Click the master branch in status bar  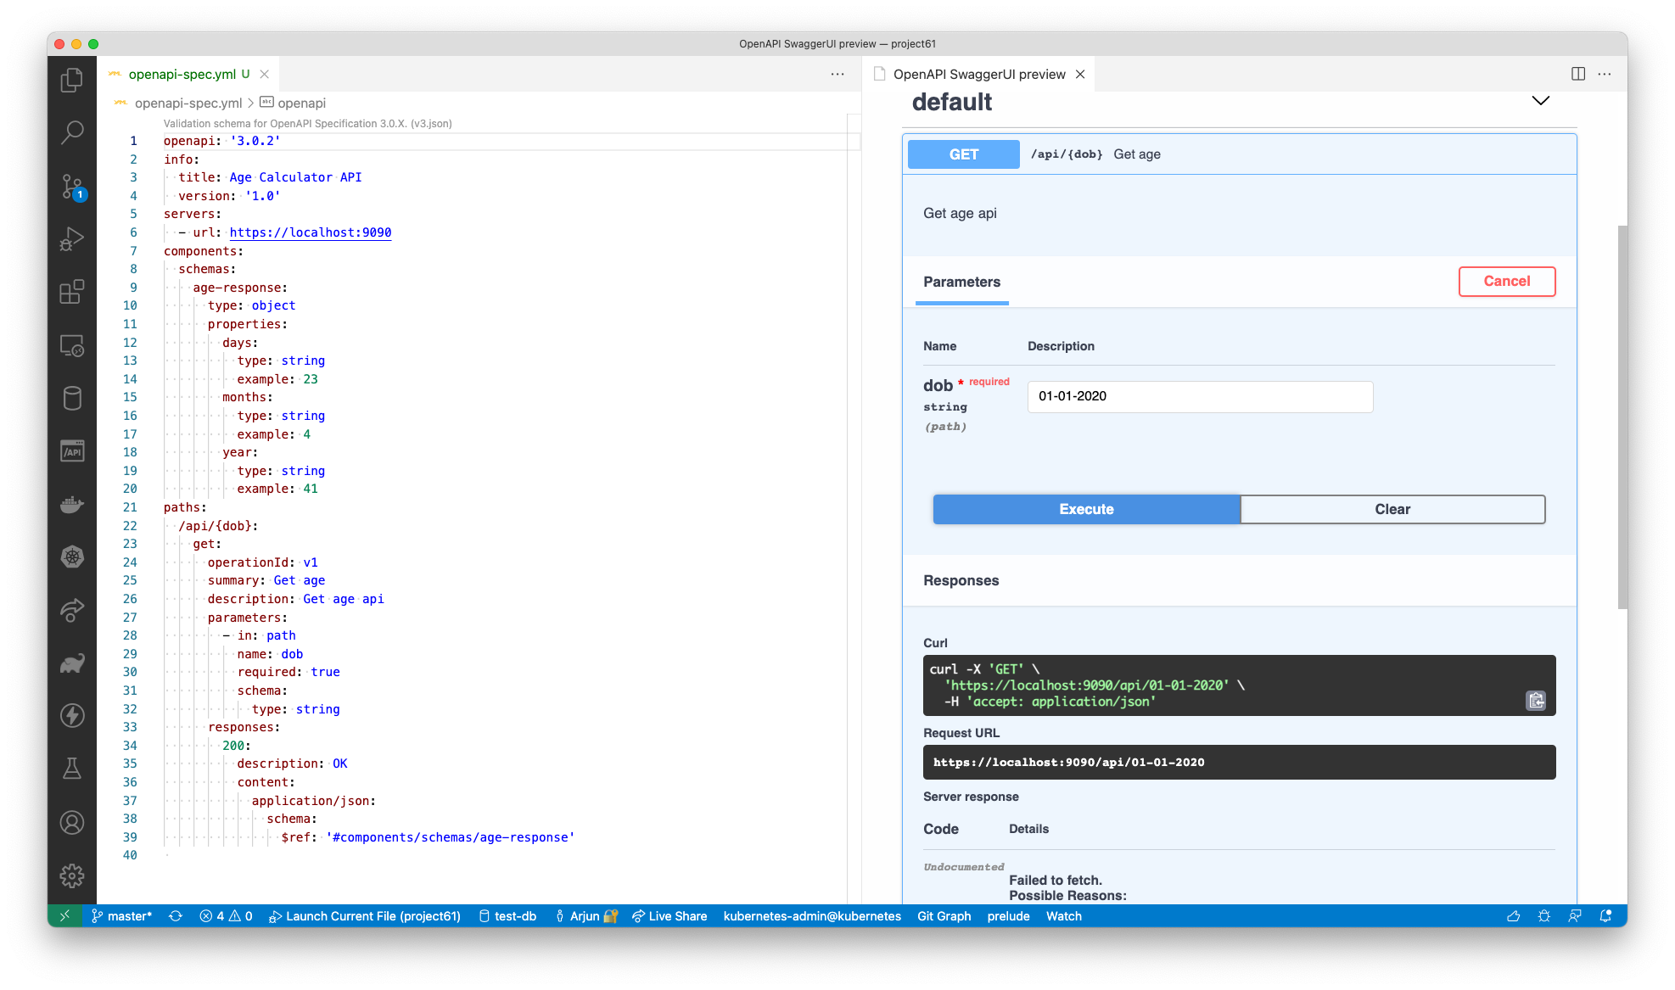point(122,916)
